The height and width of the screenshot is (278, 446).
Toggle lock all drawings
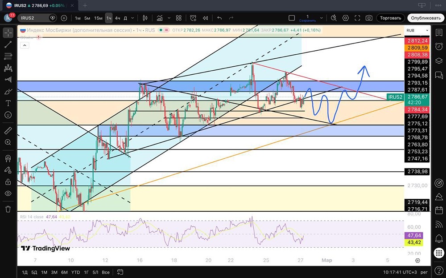click(x=8, y=181)
